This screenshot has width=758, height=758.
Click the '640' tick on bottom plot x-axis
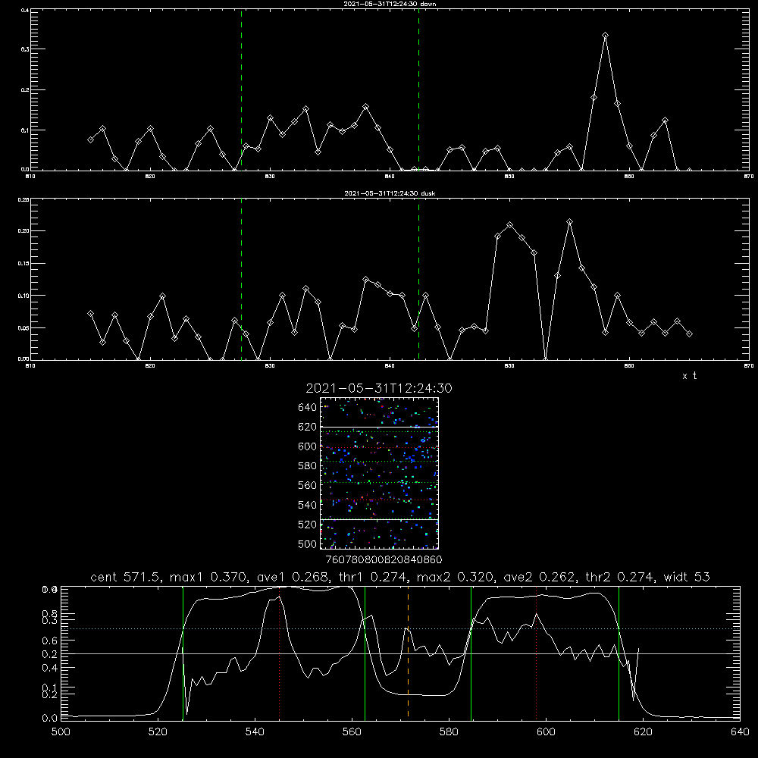pyautogui.click(x=740, y=732)
